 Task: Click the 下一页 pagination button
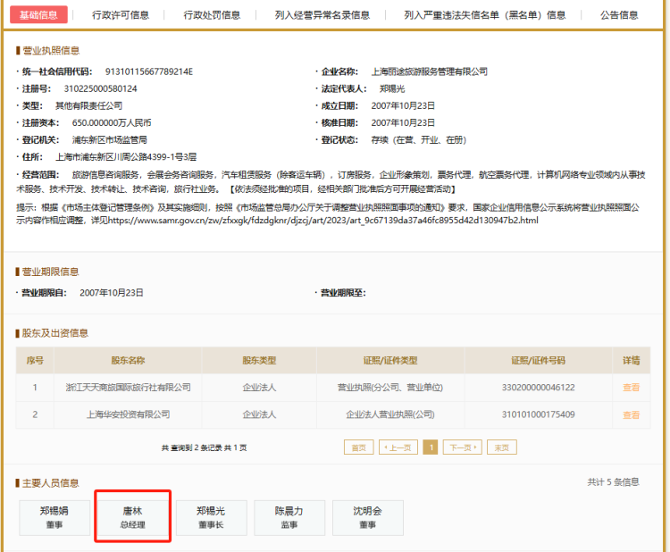click(x=461, y=447)
